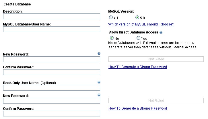Click the first Confirm Password field

[52, 72]
